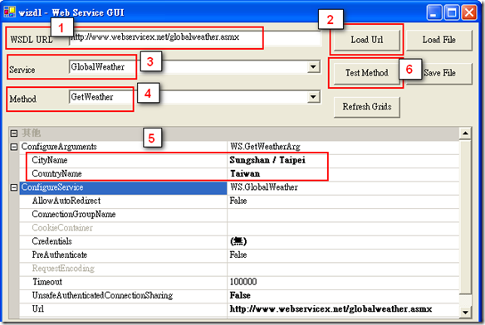Click the property grid scroll down arrow

tap(465, 312)
